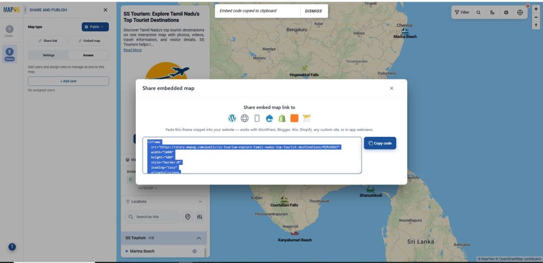Image resolution: width=543 pixels, height=263 pixels.
Task: Open the map Filter tool
Action: click(462, 12)
